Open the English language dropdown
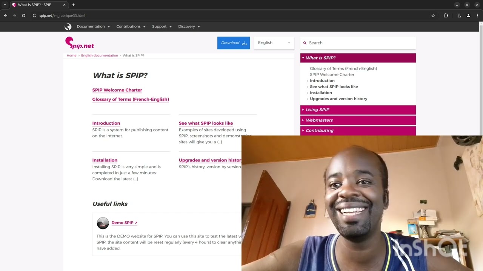Image resolution: width=483 pixels, height=271 pixels. pyautogui.click(x=274, y=43)
